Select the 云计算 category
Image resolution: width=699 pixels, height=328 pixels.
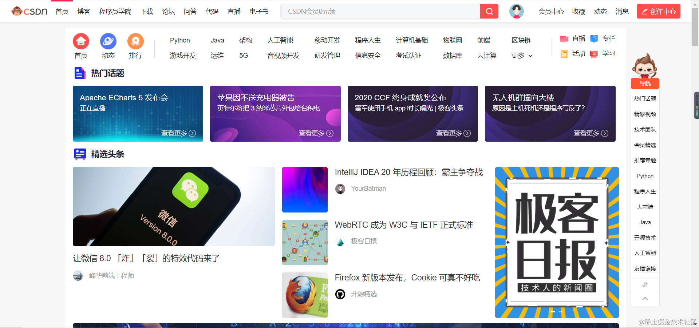tap(487, 56)
